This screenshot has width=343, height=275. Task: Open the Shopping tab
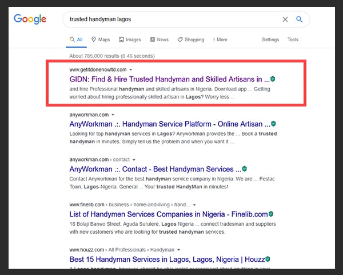(191, 40)
